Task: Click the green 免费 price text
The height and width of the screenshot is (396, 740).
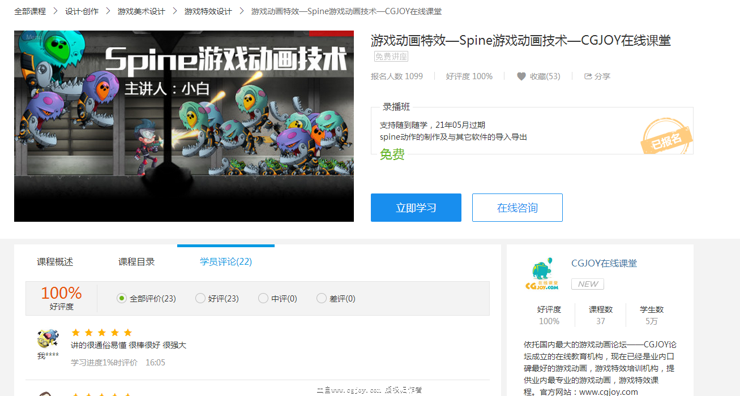Action: point(392,154)
